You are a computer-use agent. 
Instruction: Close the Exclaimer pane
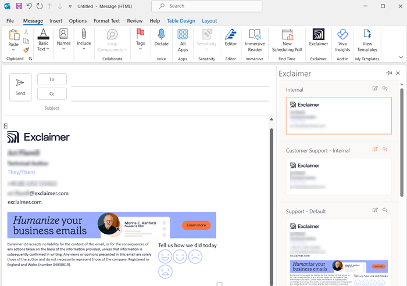point(398,73)
